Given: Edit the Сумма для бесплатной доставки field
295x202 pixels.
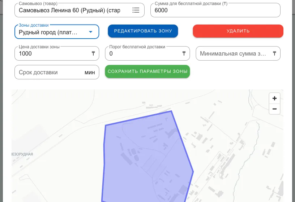Looking at the screenshot, I should (x=215, y=10).
